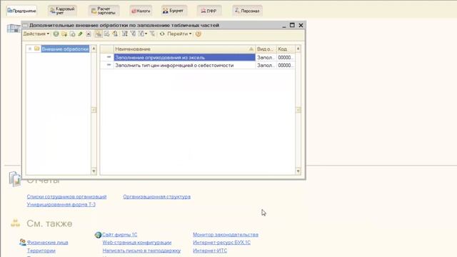Click the Отчеты section documents icon
457x257 pixels.
pyautogui.click(x=14, y=179)
